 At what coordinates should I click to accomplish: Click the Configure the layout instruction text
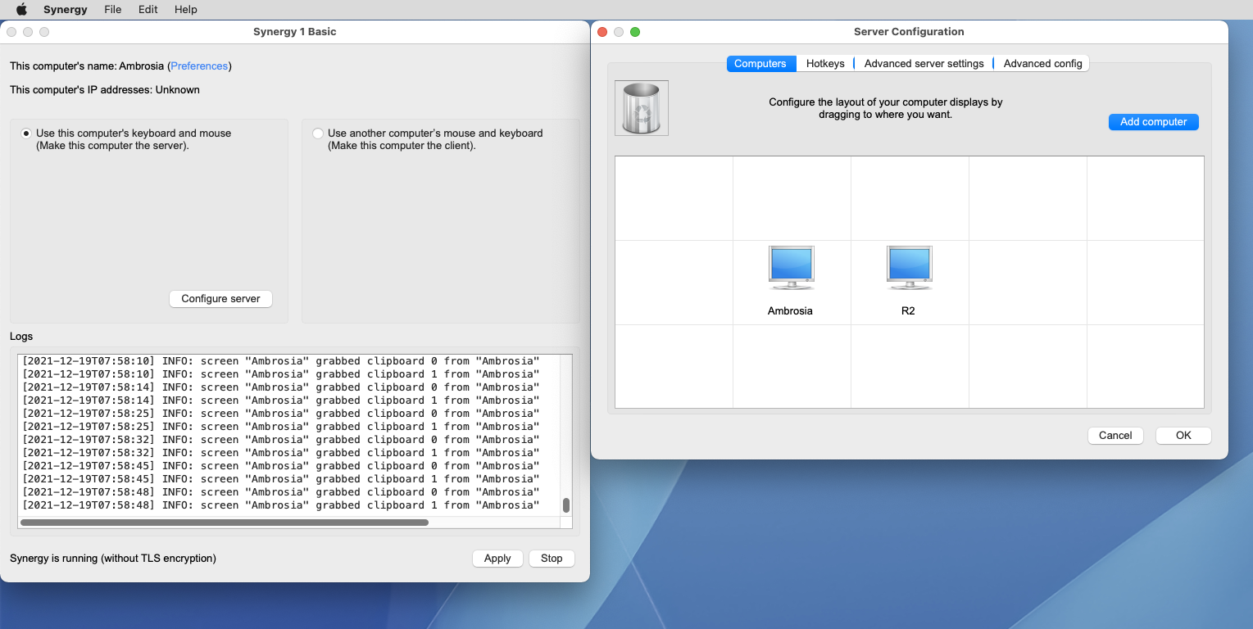886,109
